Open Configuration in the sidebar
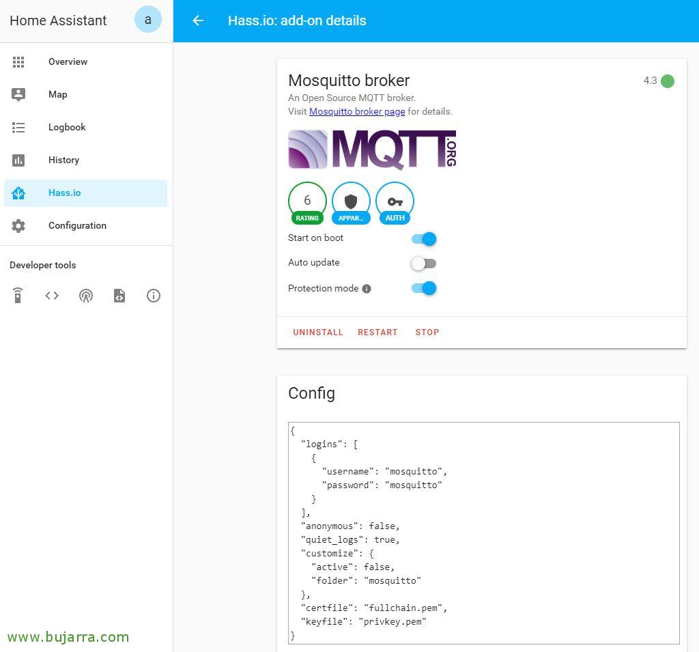This screenshot has width=699, height=652. point(85,226)
